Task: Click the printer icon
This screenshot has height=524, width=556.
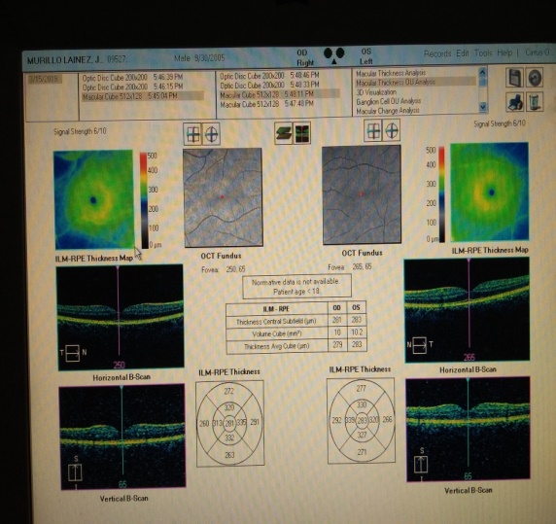Action: coord(514,102)
